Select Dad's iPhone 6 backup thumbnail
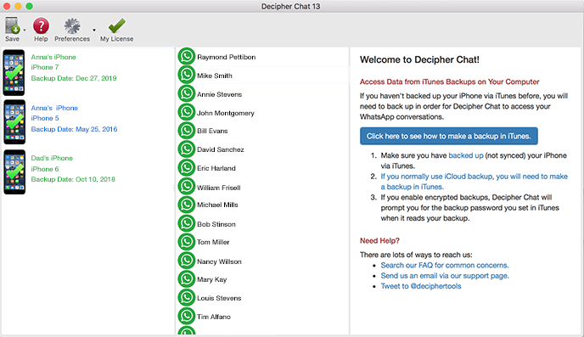The image size is (584, 337). click(x=14, y=172)
